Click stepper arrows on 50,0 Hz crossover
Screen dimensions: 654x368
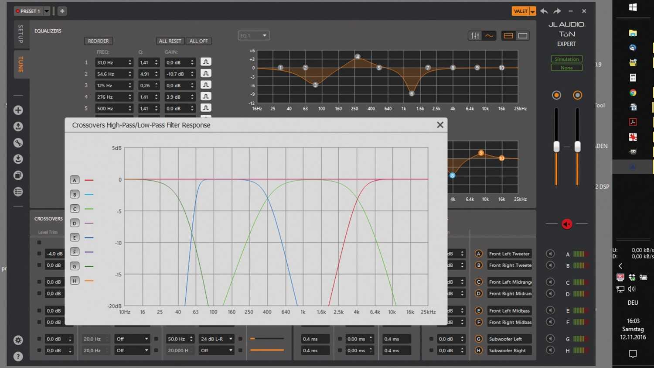click(191, 339)
